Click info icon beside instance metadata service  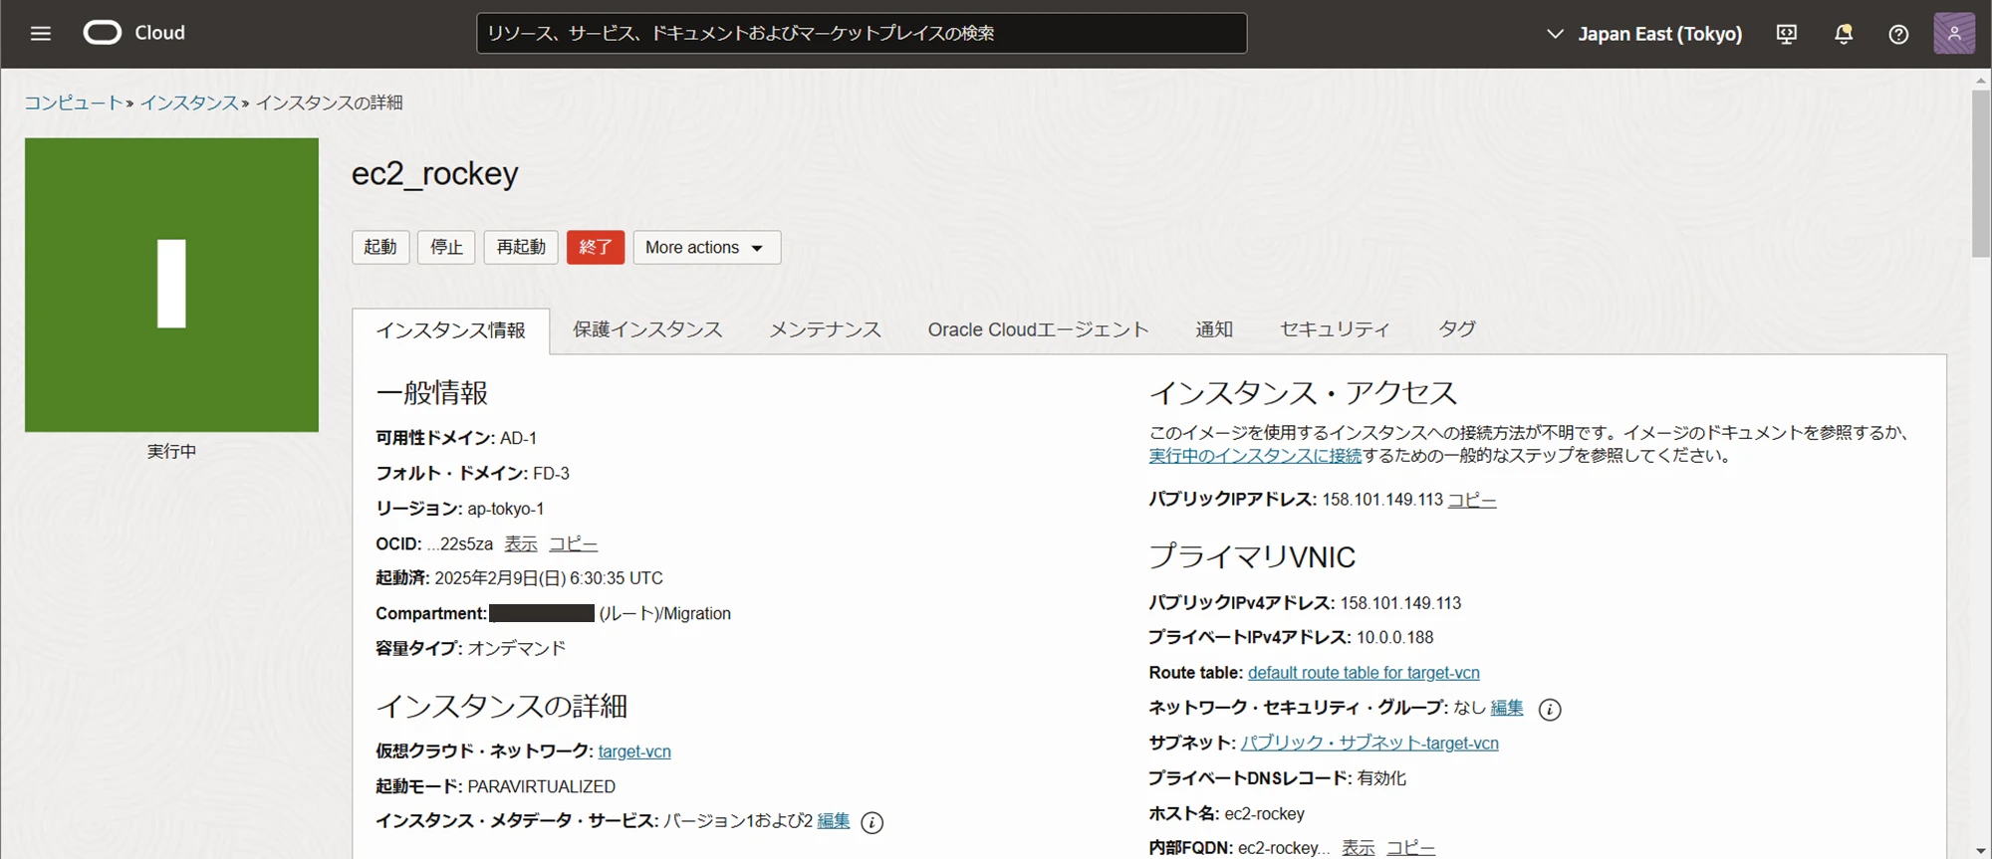871,822
